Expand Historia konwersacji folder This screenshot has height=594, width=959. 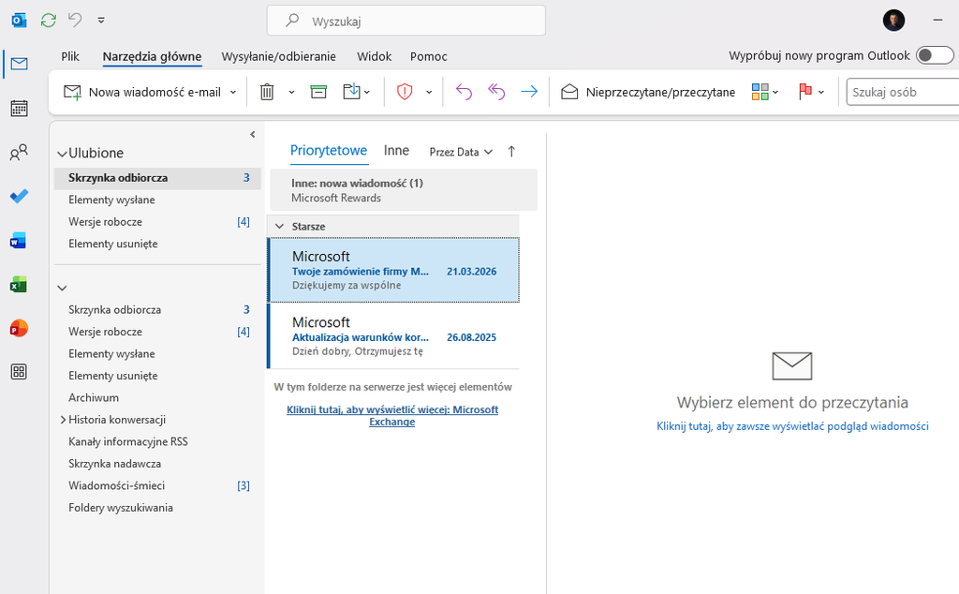63,420
